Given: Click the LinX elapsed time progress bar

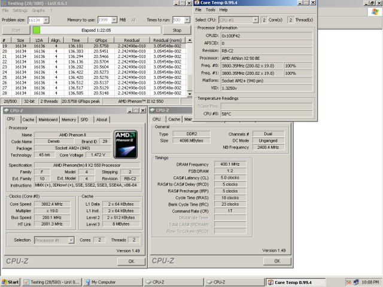Looking at the screenshot, I should click(96, 30).
